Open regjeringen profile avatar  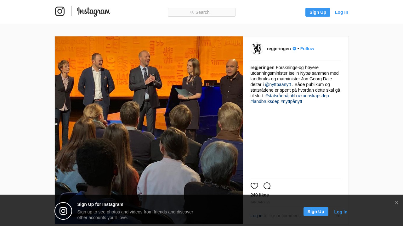coord(257,49)
